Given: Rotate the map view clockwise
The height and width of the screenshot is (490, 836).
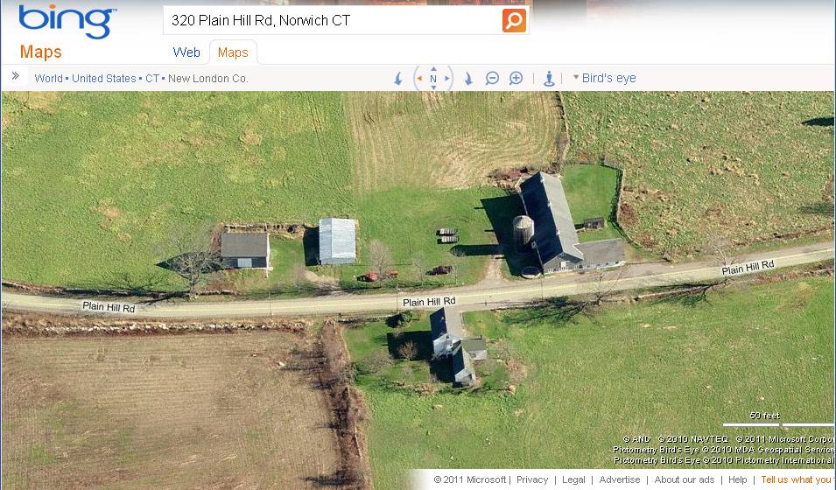Looking at the screenshot, I should tap(468, 79).
